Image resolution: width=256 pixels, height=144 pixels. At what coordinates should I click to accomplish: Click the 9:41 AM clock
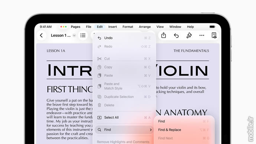coord(46,27)
